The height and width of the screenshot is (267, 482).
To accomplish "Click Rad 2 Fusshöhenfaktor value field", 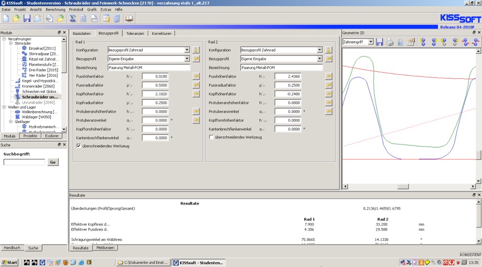I will point(288,76).
